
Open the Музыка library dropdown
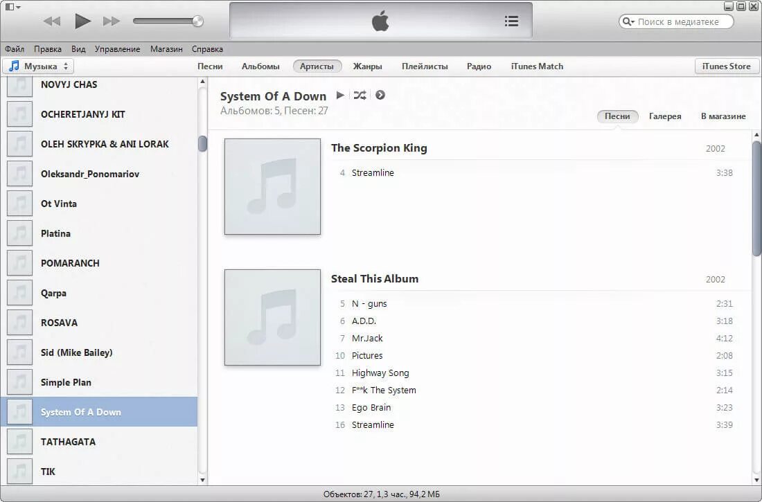point(38,66)
